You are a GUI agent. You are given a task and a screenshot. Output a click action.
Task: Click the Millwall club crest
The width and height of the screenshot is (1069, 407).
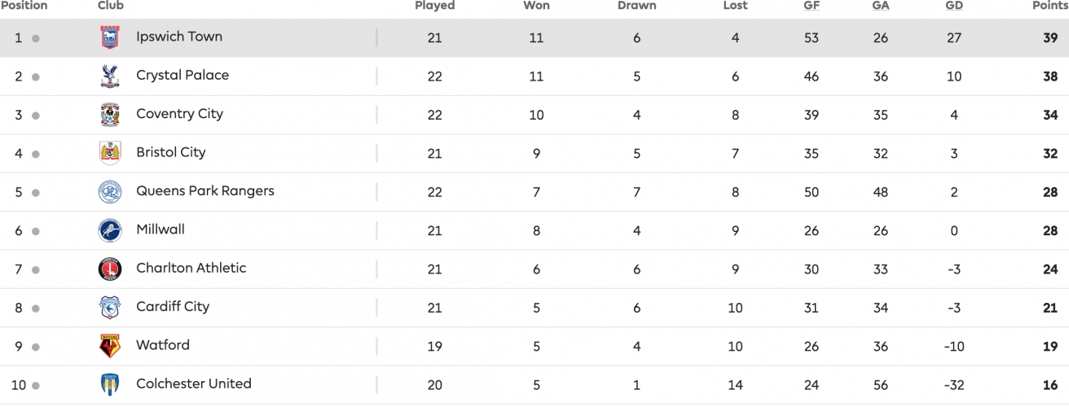109,230
